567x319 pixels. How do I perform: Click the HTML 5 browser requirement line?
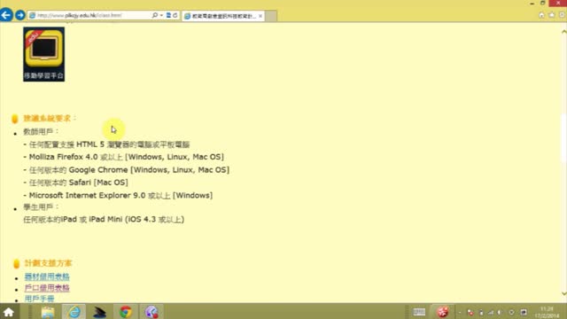pyautogui.click(x=106, y=144)
